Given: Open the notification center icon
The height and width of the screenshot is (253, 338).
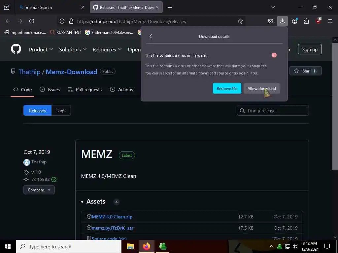Looking at the screenshot, I should tap(327, 246).
